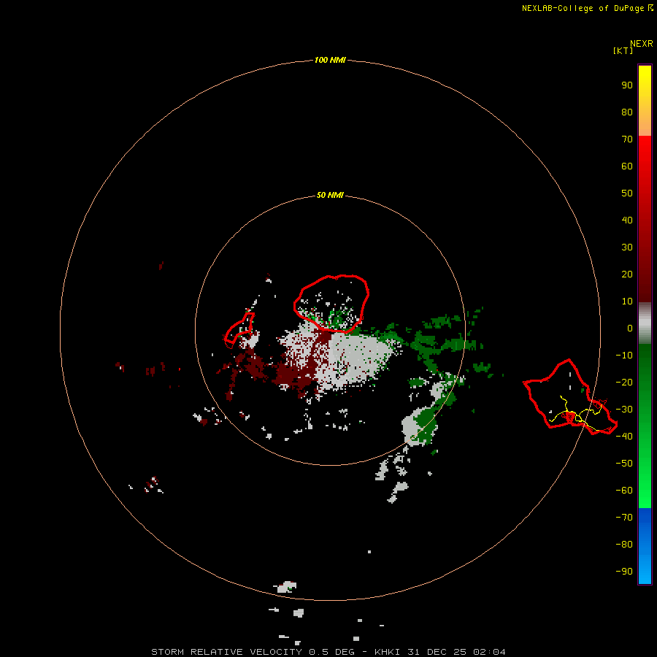The height and width of the screenshot is (657, 657).
Task: Click the -80 value on velocity scale
Action: coord(624,545)
